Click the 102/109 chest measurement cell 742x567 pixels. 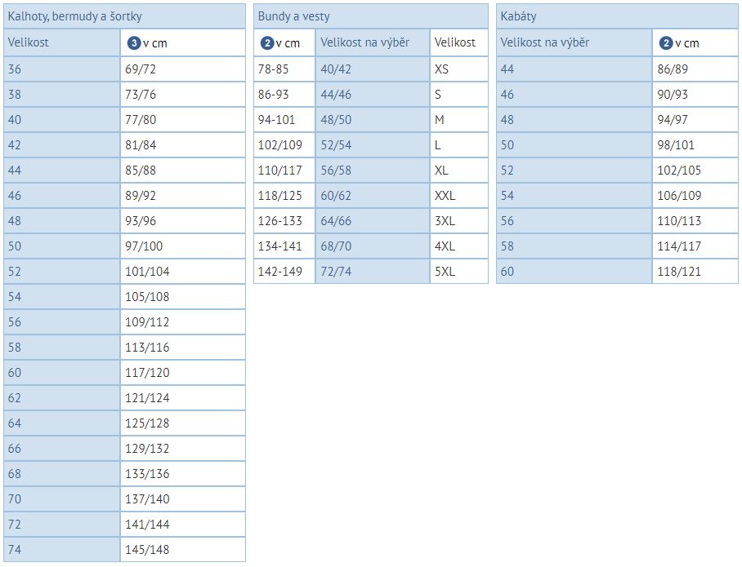click(284, 145)
